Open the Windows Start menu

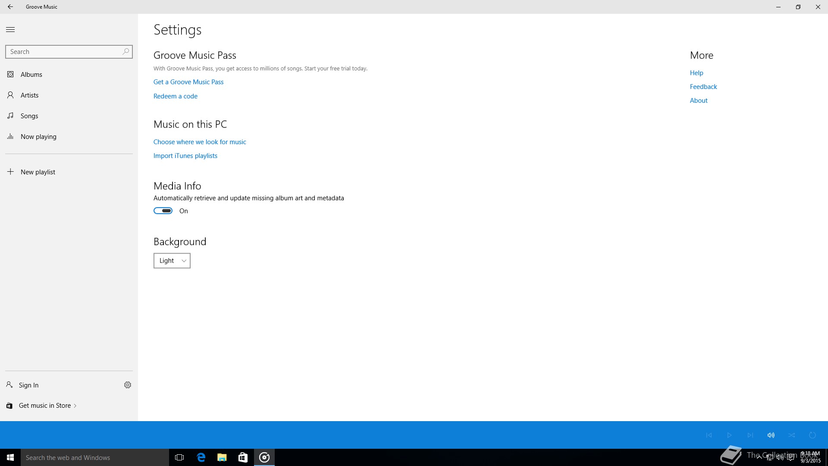pos(10,457)
